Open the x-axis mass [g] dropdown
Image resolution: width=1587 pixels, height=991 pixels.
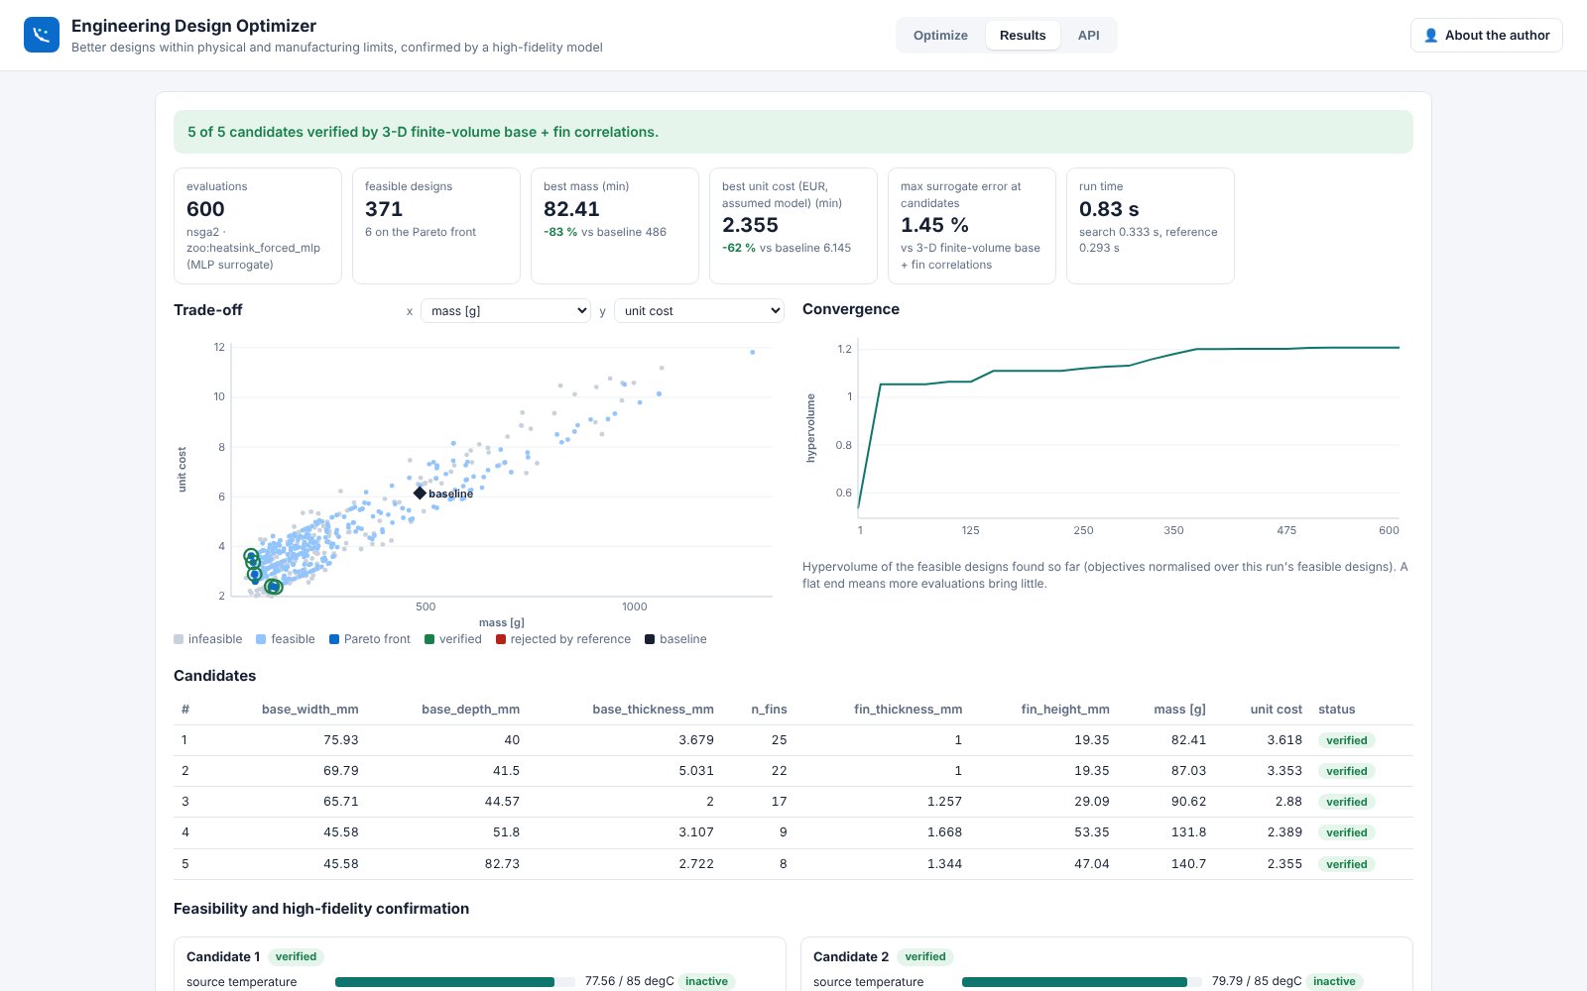pyautogui.click(x=506, y=311)
